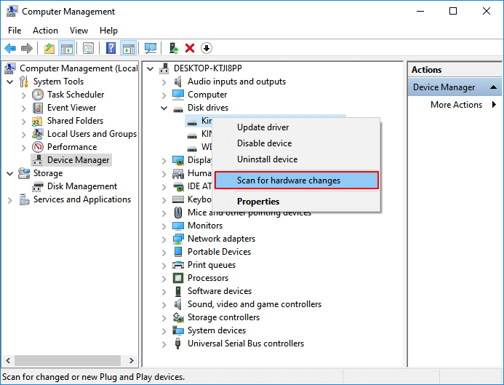The width and height of the screenshot is (504, 385).
Task: Toggle the Show/Hide Console Tree button
Action: (x=66, y=48)
